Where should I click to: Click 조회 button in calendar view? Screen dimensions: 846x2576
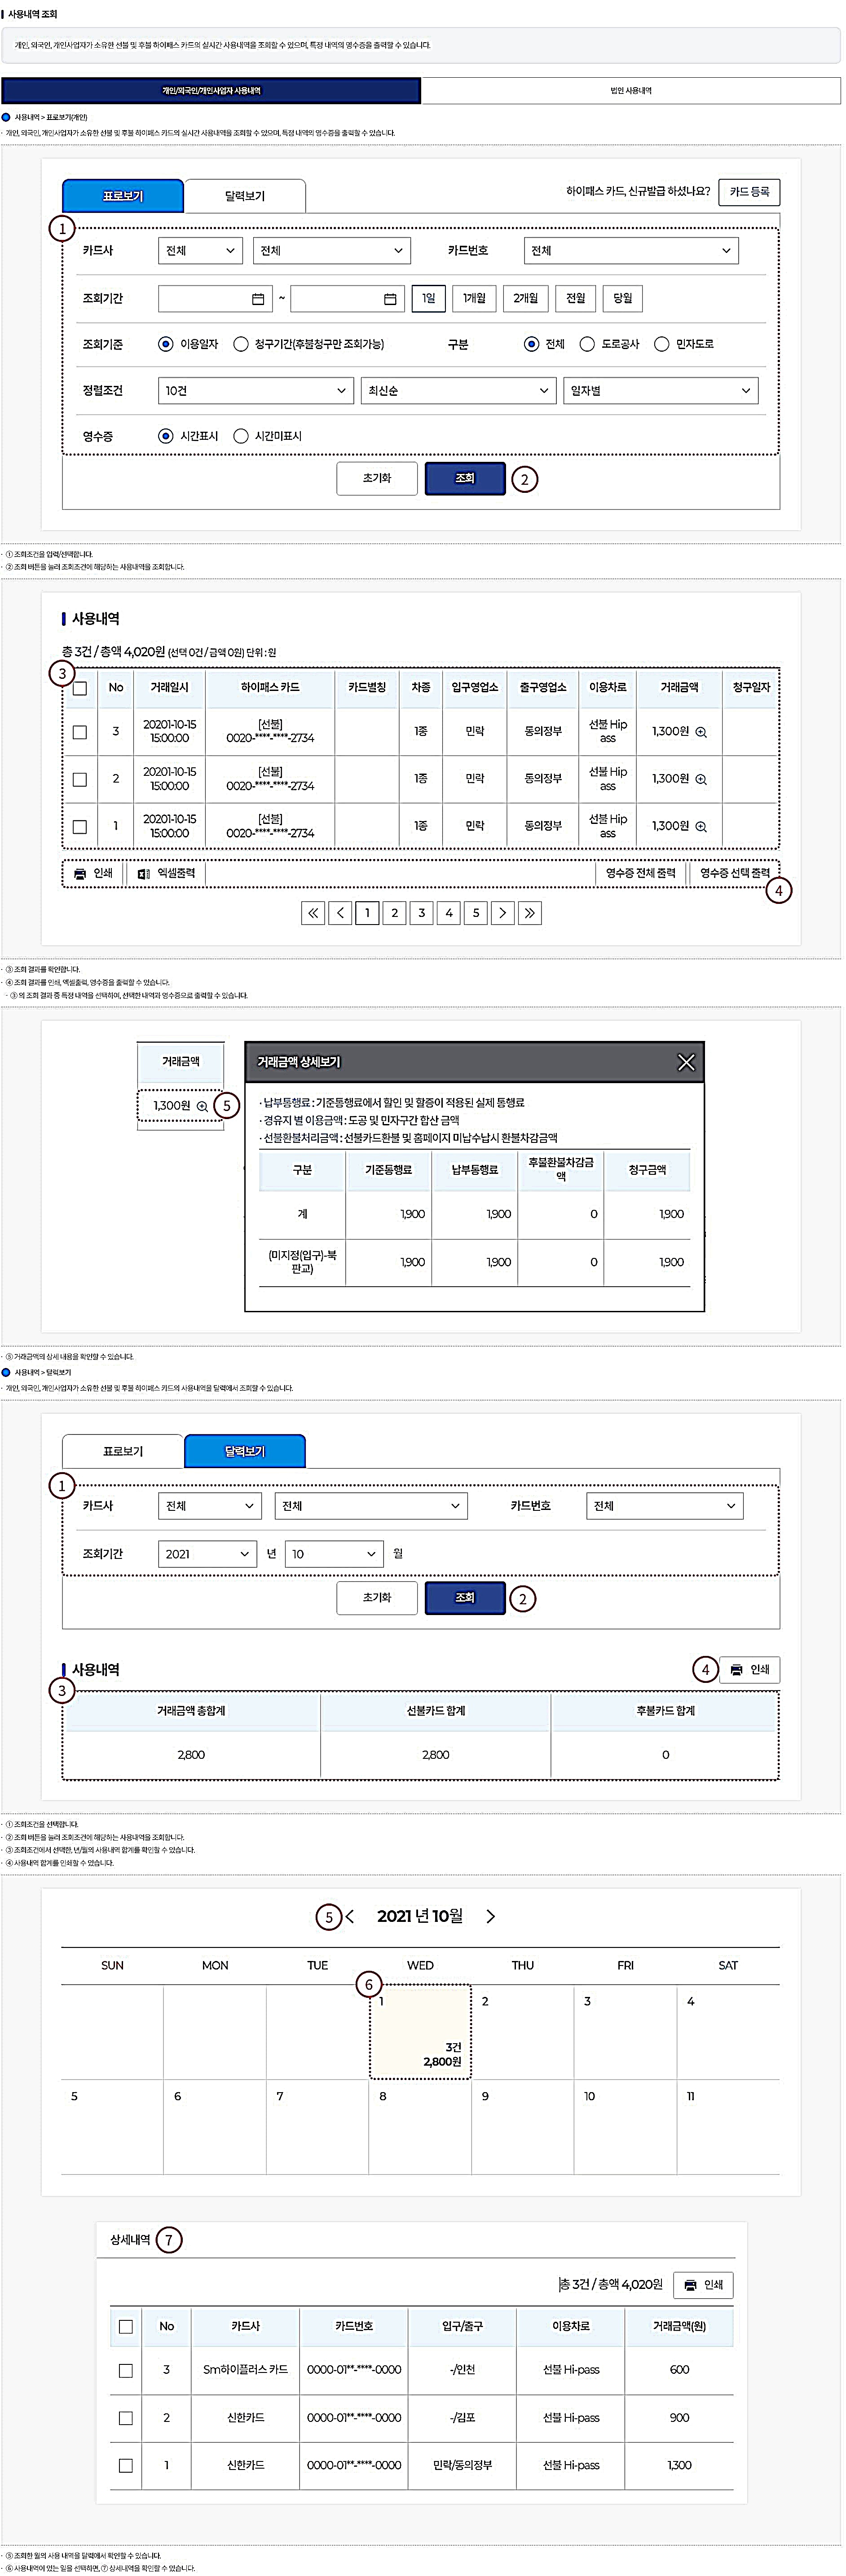(x=465, y=1598)
